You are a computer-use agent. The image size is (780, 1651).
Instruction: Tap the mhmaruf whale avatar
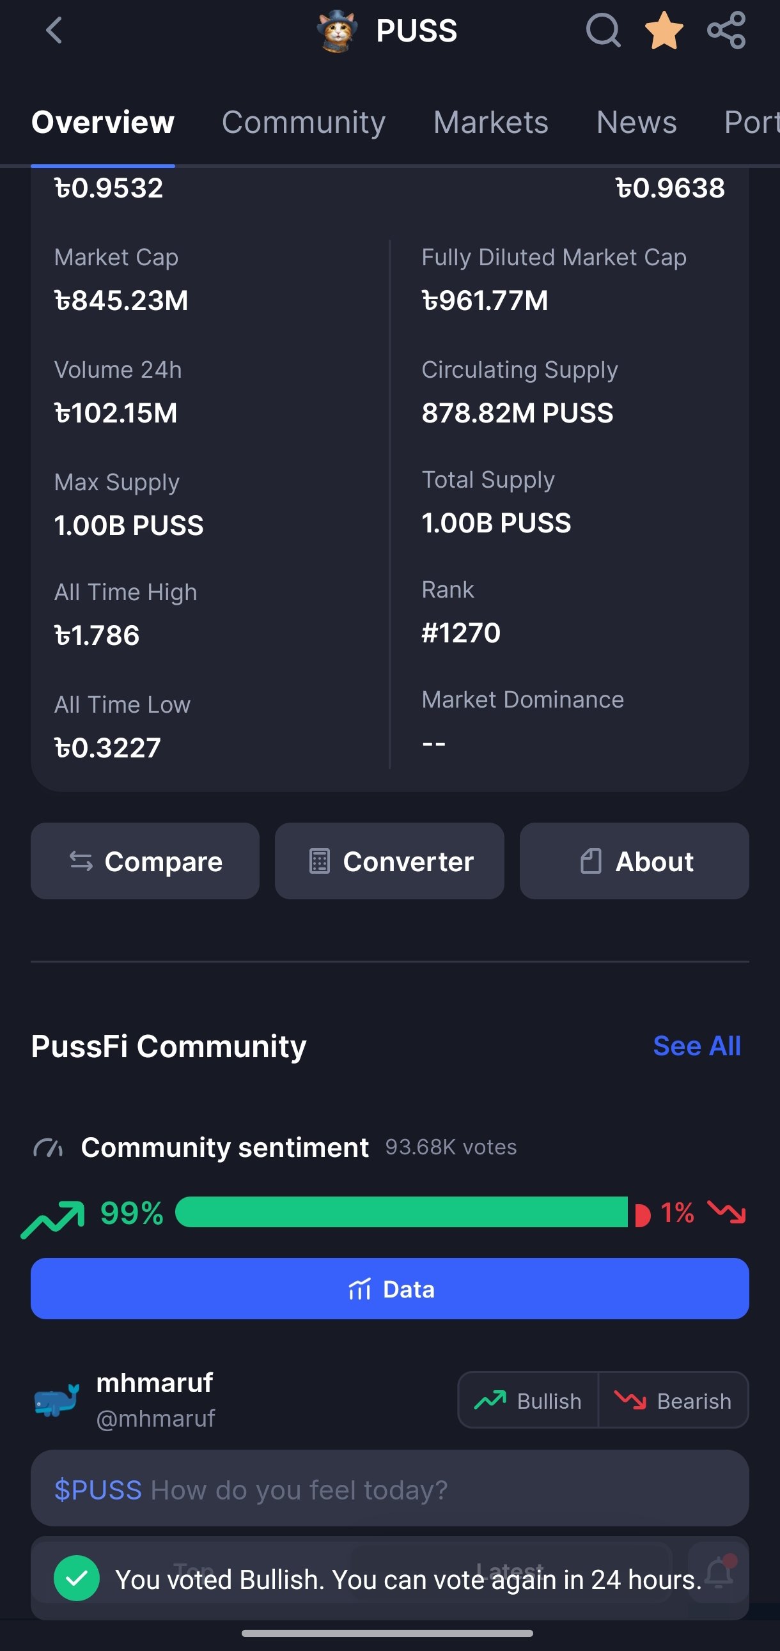click(x=56, y=1400)
